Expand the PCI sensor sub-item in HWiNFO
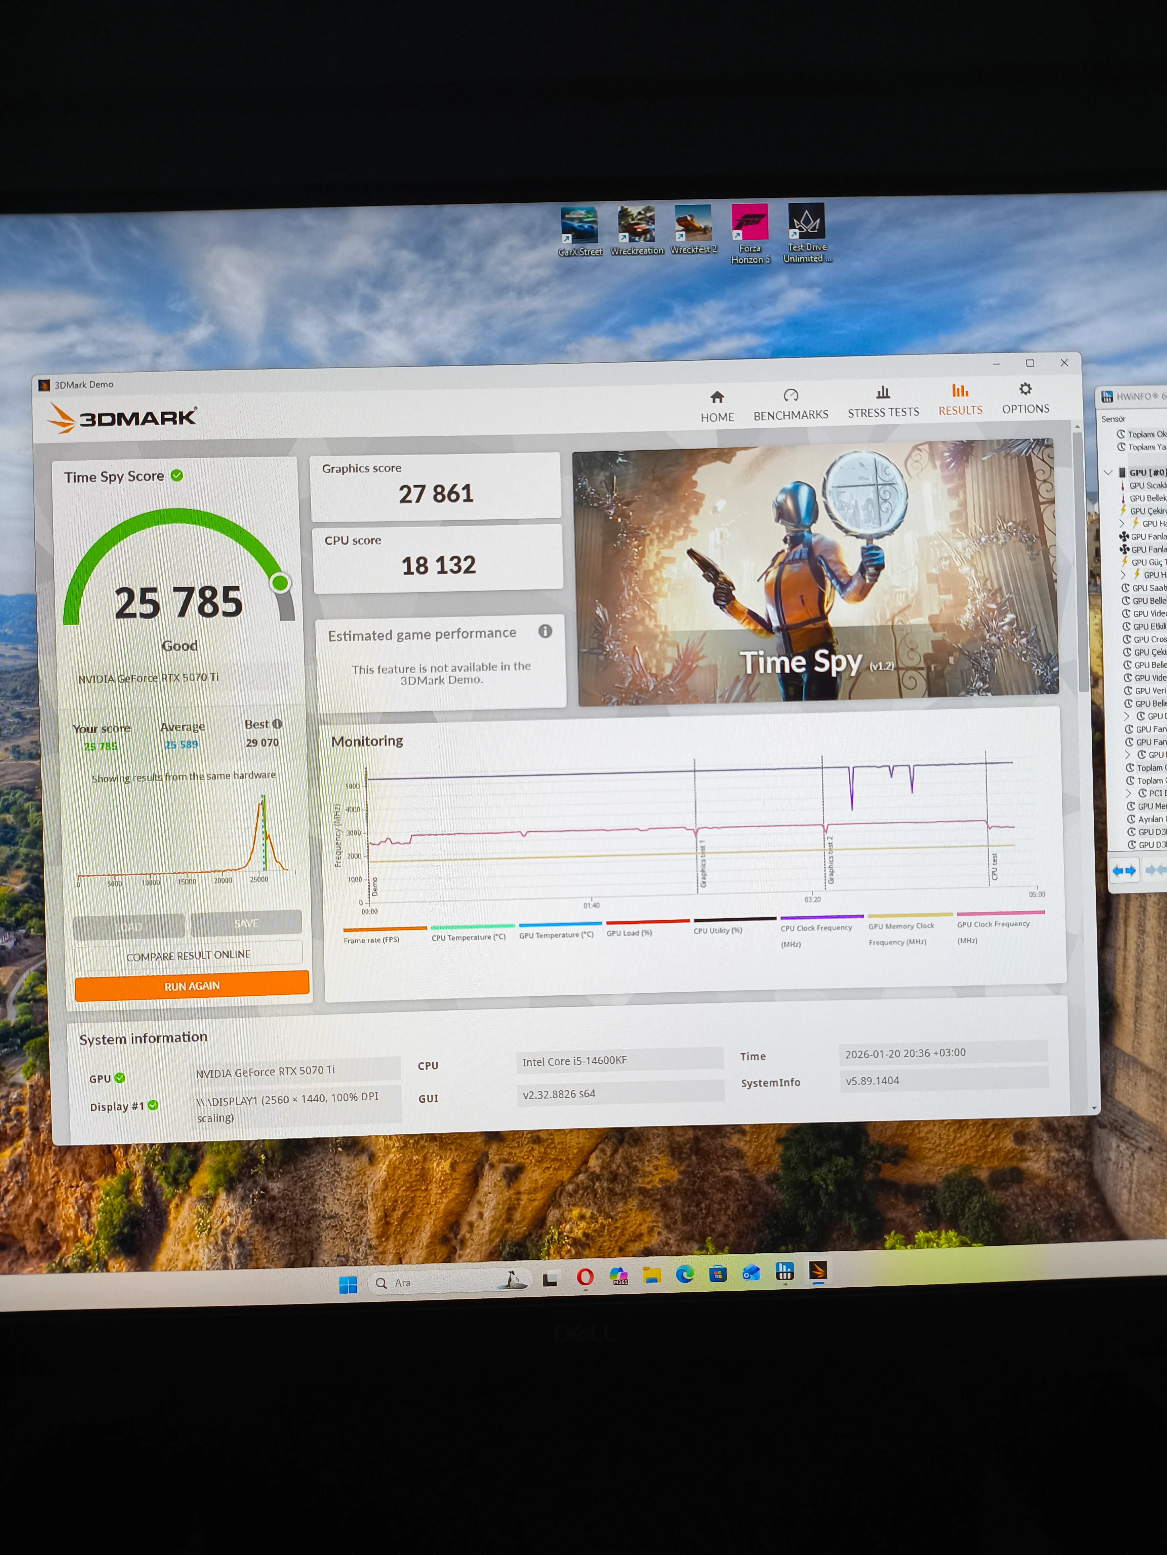1167x1555 pixels. [1128, 793]
